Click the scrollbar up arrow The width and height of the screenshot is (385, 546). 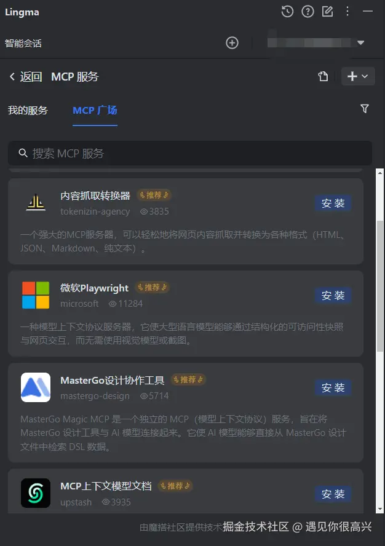tap(380, 173)
